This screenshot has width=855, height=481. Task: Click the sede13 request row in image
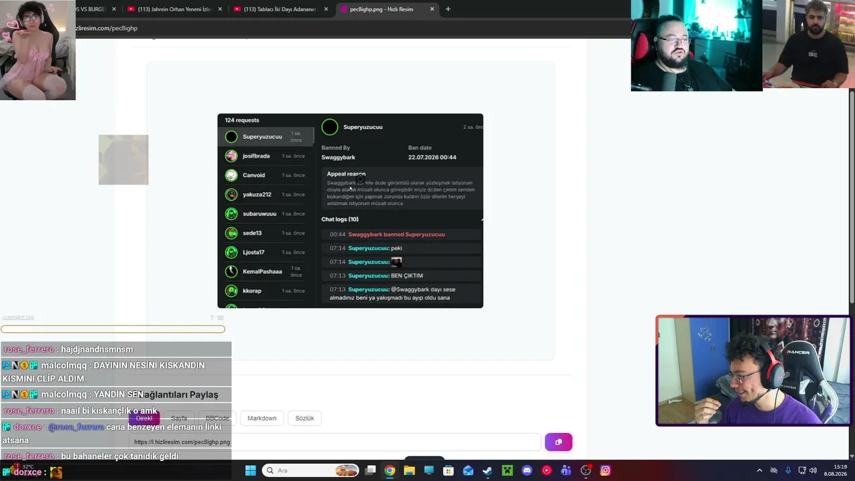[266, 233]
